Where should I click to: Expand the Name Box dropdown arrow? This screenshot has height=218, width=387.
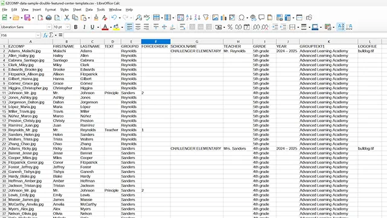[37, 35]
